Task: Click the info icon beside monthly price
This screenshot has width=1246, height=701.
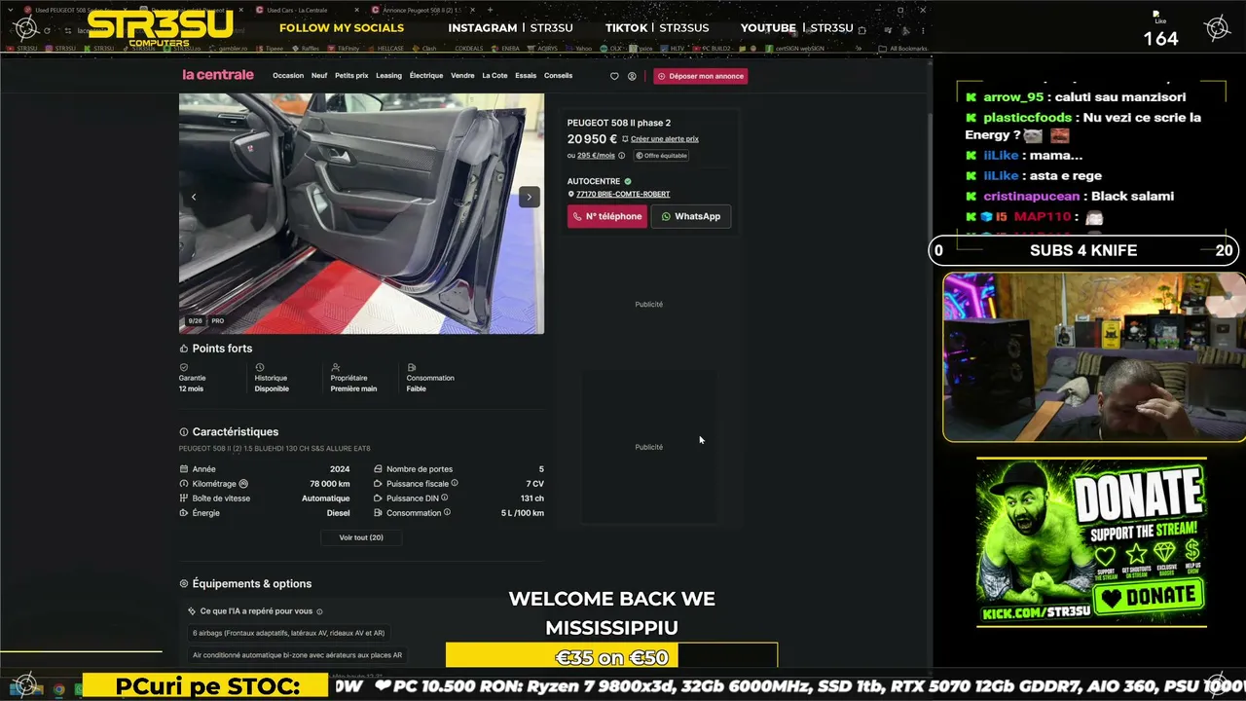Action: pyautogui.click(x=622, y=156)
